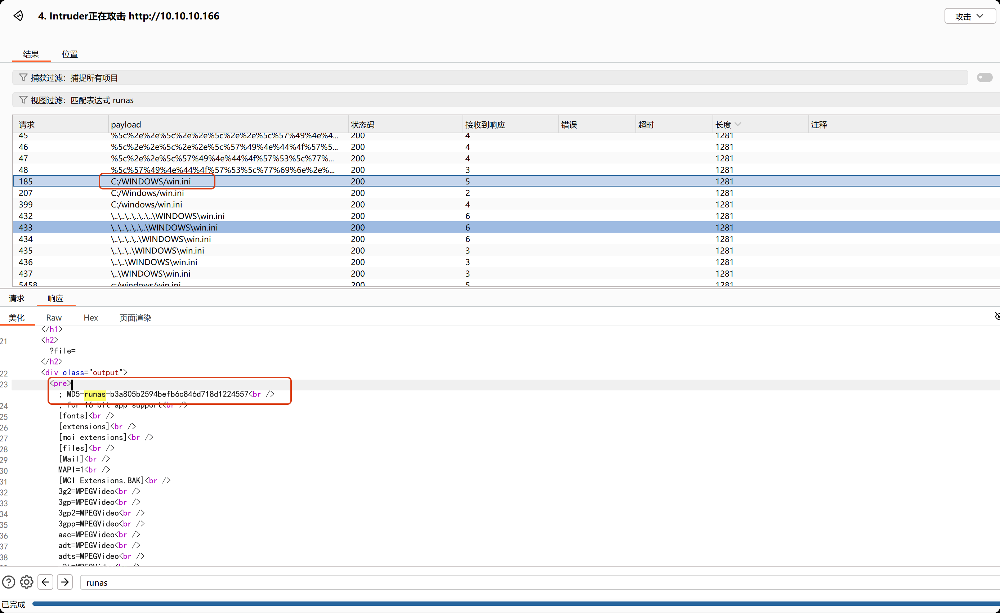The width and height of the screenshot is (1000, 613).
Task: Open the 页面渲染 render view
Action: tap(135, 318)
